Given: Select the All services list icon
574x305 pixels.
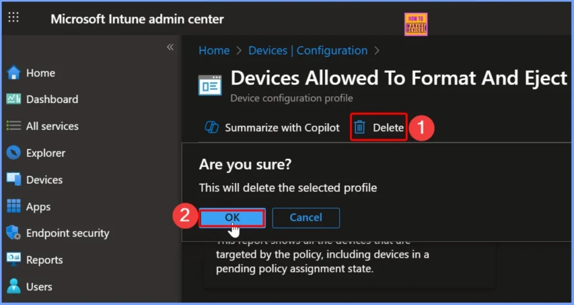Looking at the screenshot, I should tap(13, 126).
